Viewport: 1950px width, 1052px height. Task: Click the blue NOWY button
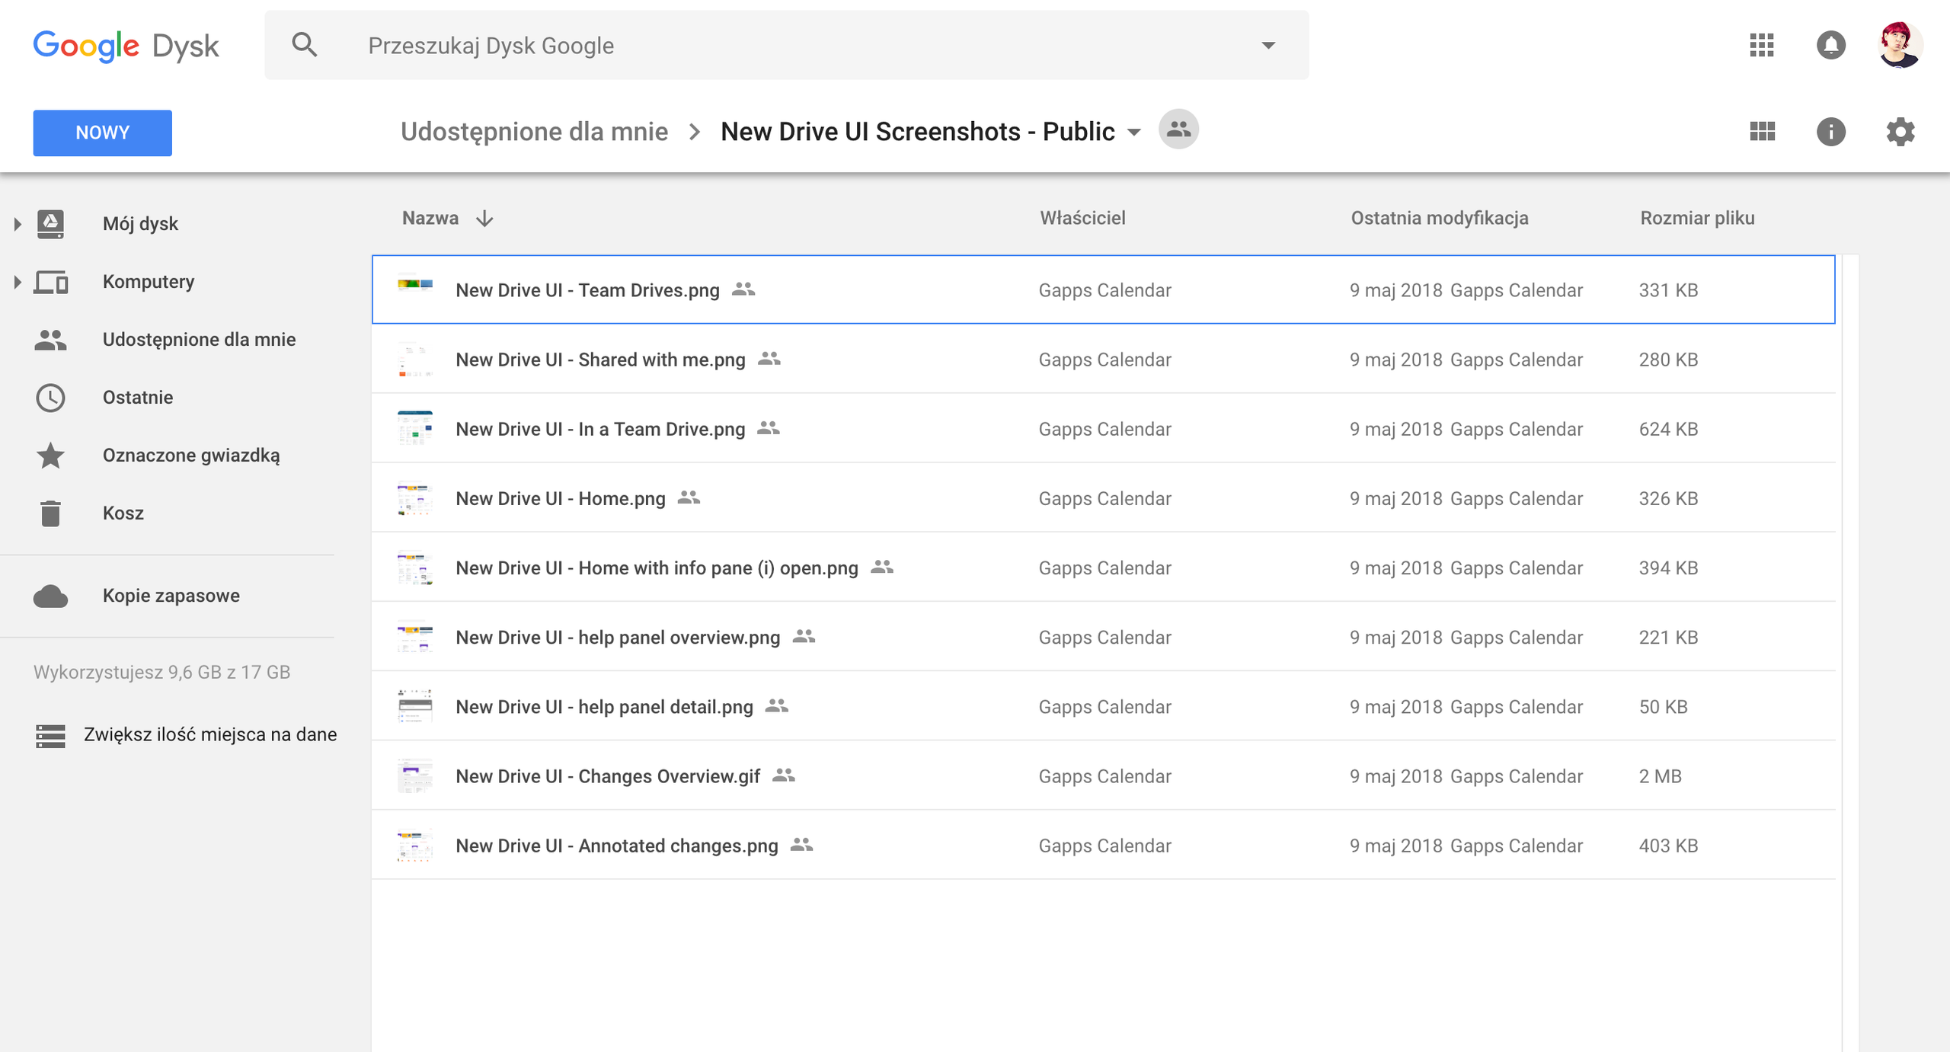[102, 133]
